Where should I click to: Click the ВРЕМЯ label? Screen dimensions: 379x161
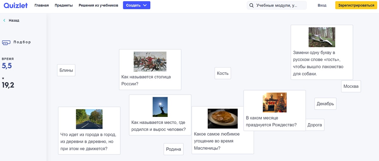pos(8,59)
